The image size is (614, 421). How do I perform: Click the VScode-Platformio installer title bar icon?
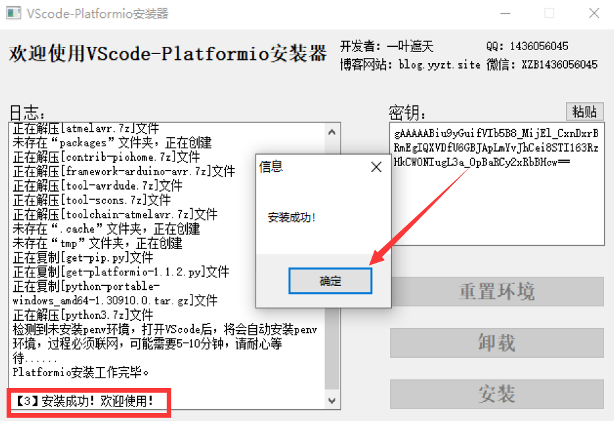coord(12,13)
